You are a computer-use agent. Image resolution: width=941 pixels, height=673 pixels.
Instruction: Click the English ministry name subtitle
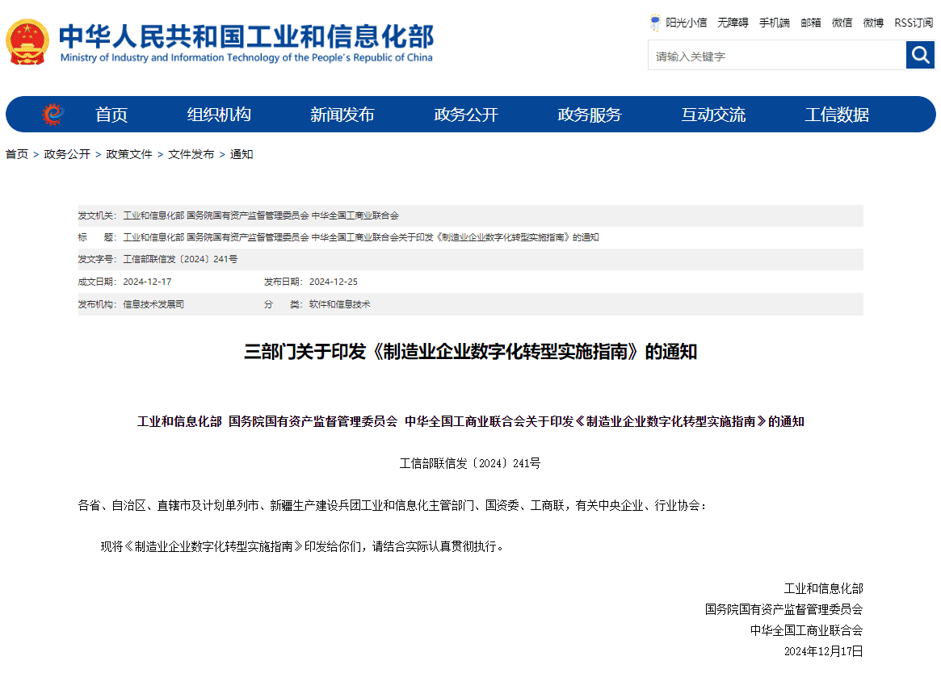[x=246, y=57]
